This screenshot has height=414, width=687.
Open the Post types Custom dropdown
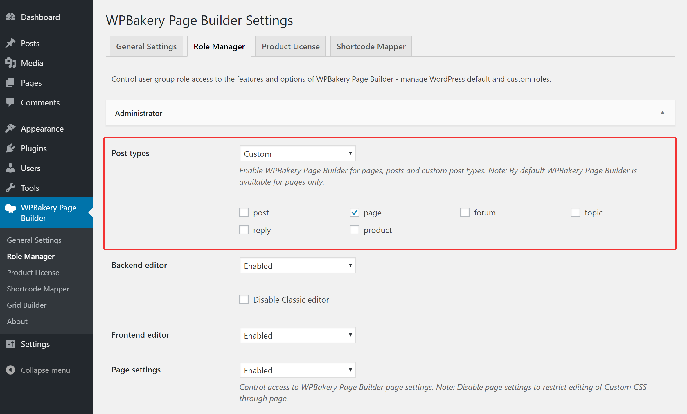pyautogui.click(x=298, y=154)
